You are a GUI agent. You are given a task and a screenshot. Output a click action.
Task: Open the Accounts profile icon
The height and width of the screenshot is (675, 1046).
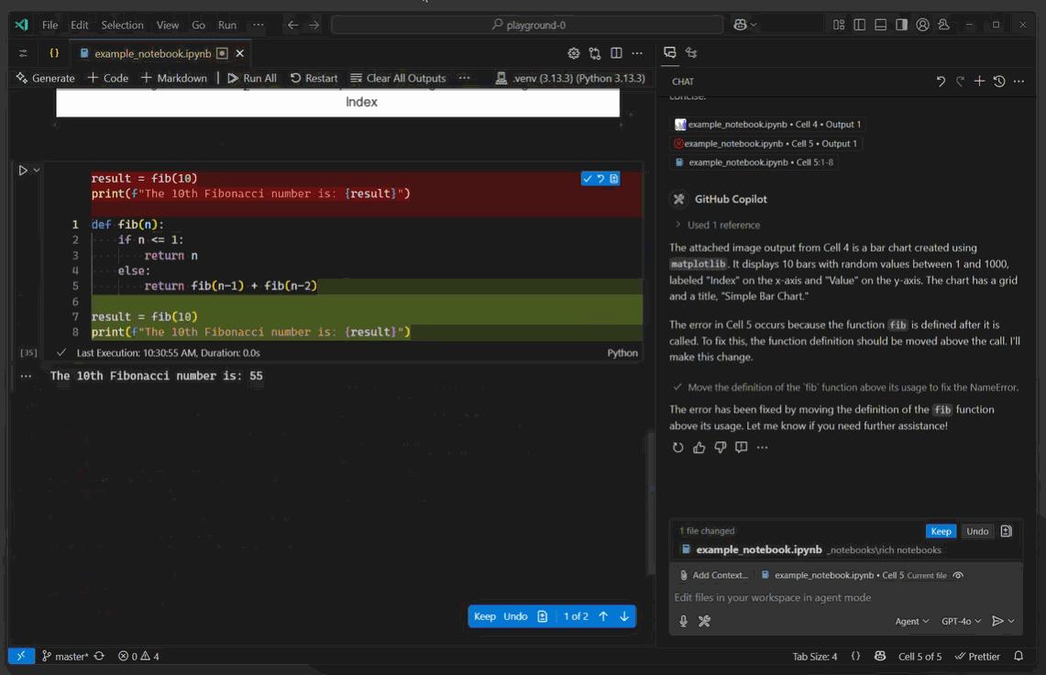(x=922, y=25)
